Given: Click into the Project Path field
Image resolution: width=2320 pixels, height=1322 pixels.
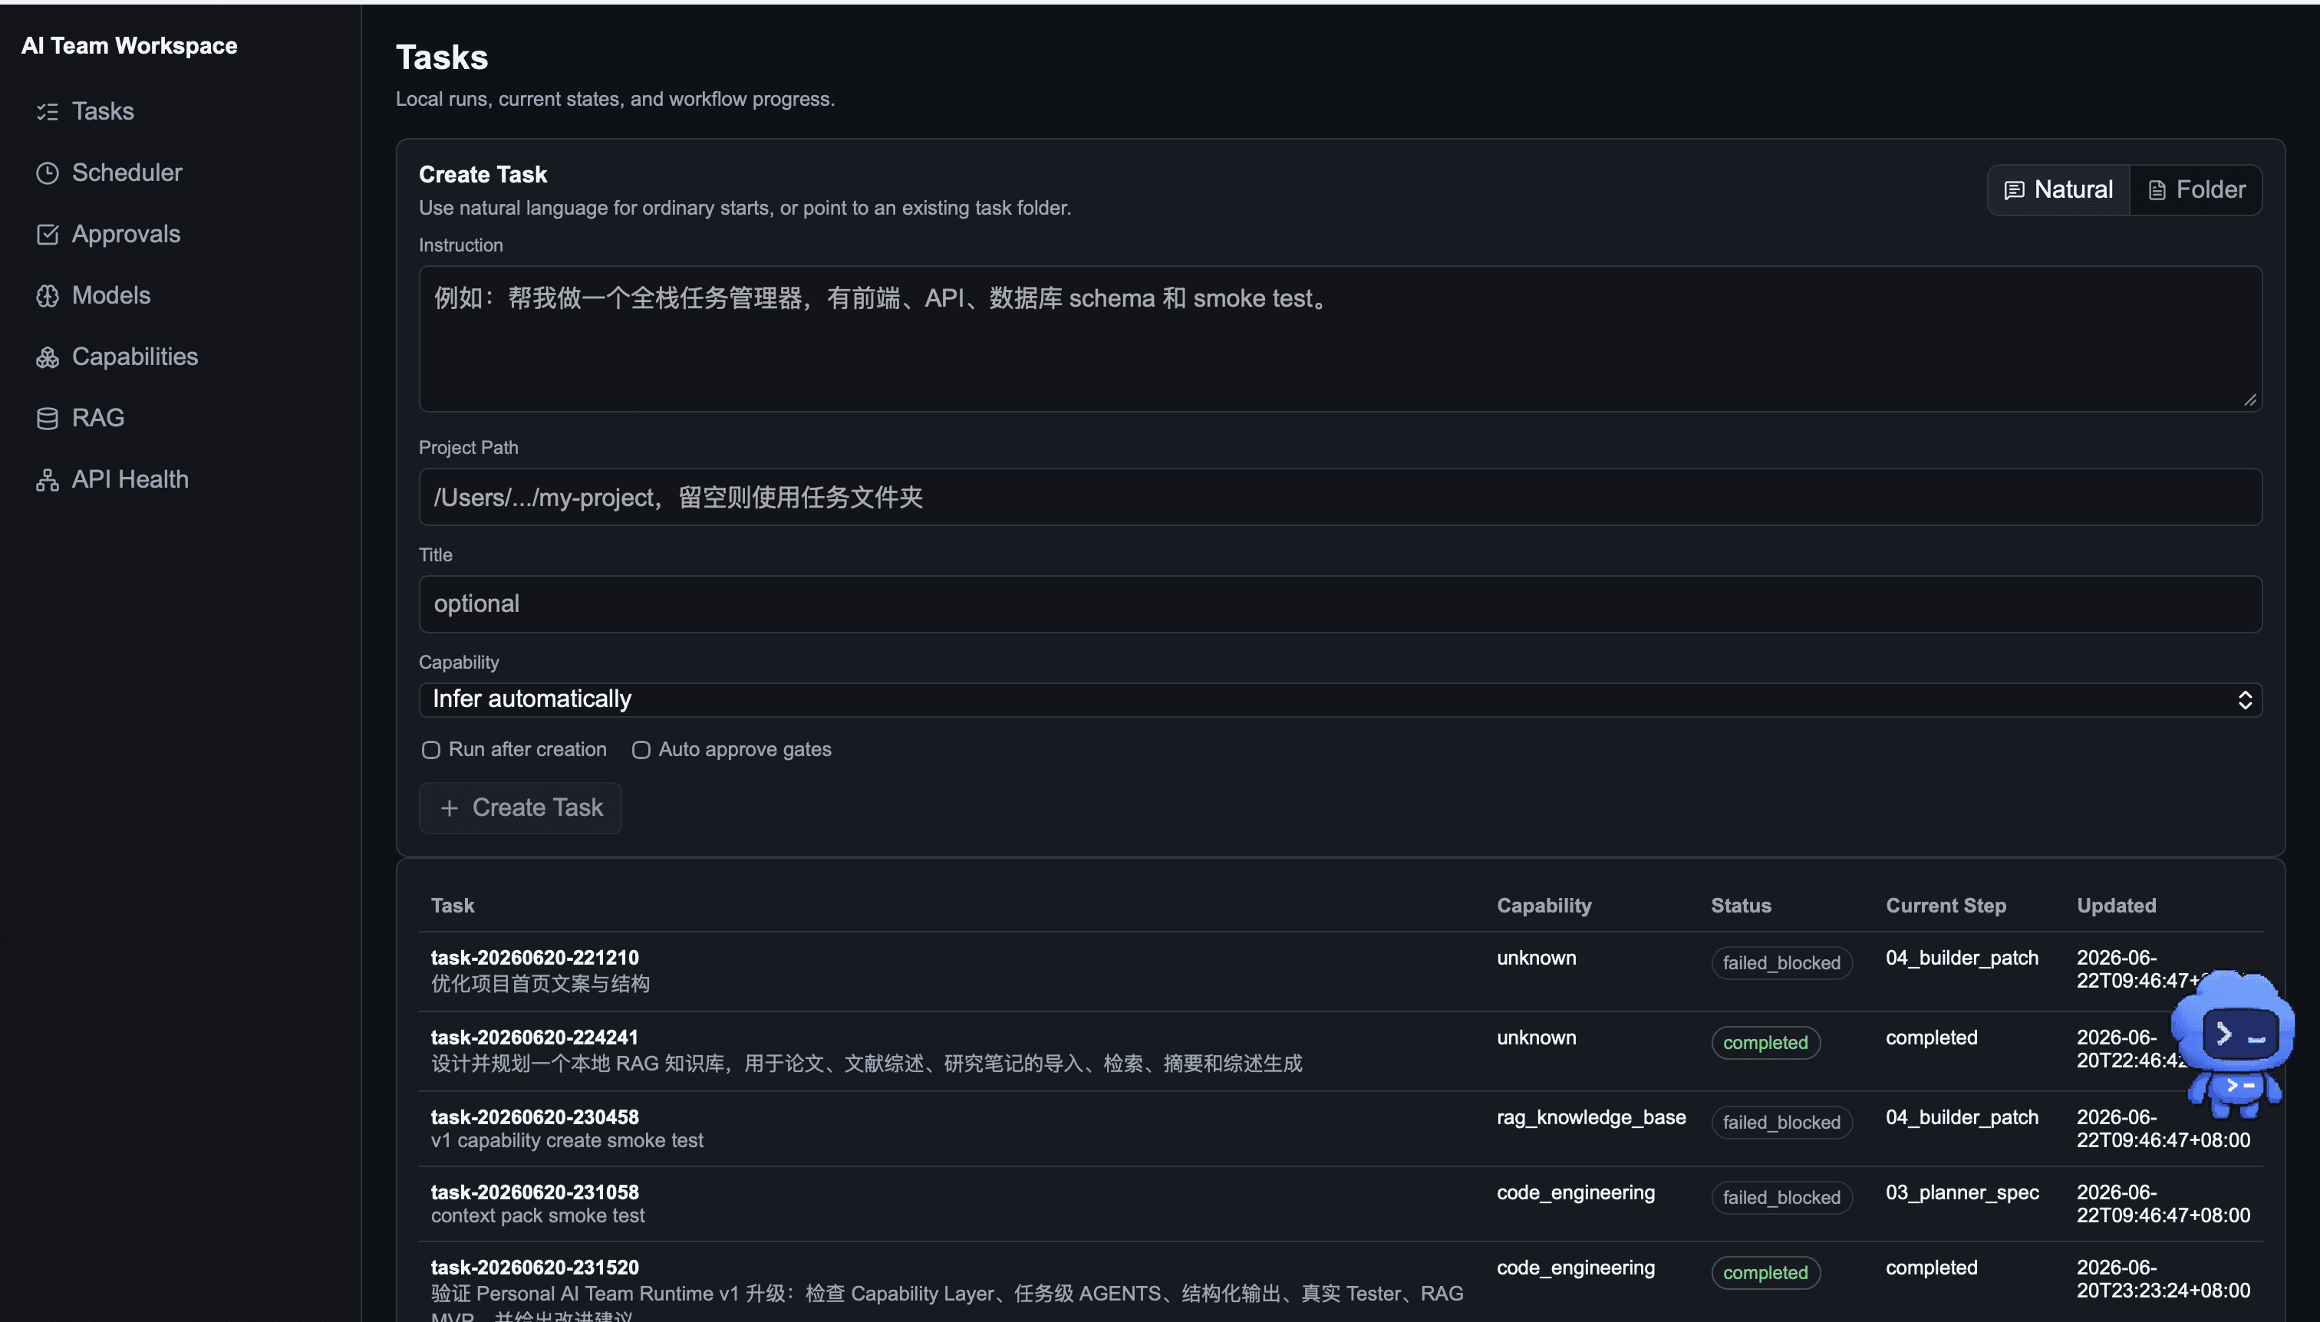Looking at the screenshot, I should click(1340, 498).
